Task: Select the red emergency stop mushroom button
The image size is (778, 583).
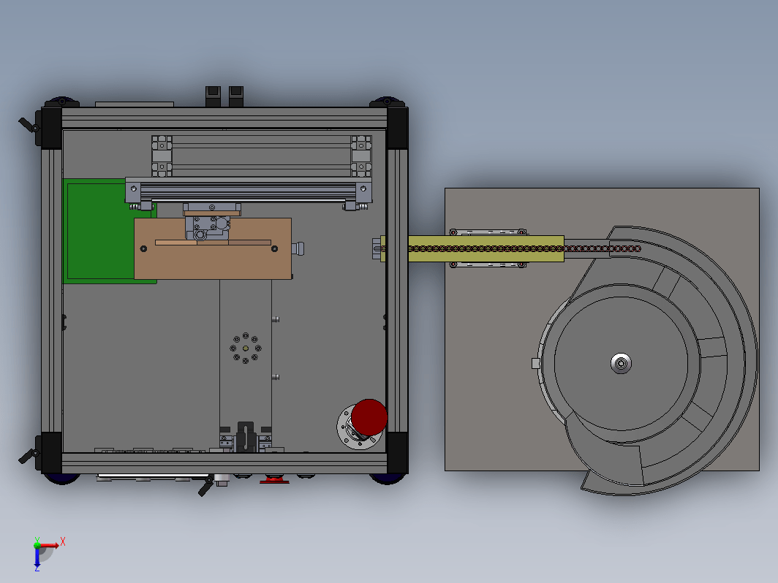Action: pos(369,417)
